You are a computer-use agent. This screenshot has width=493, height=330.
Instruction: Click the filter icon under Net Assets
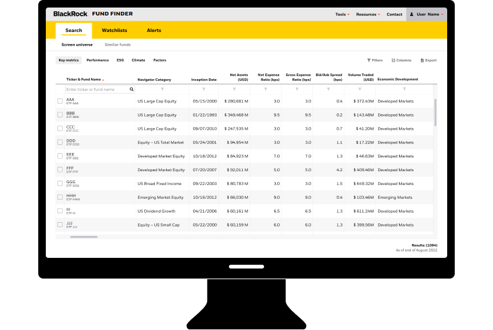pos(236,90)
